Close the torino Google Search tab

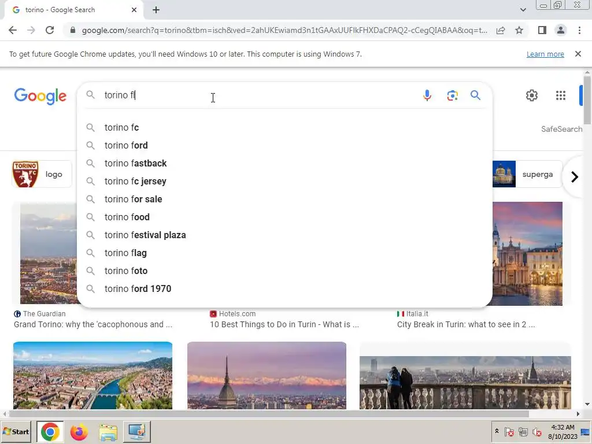click(x=134, y=10)
